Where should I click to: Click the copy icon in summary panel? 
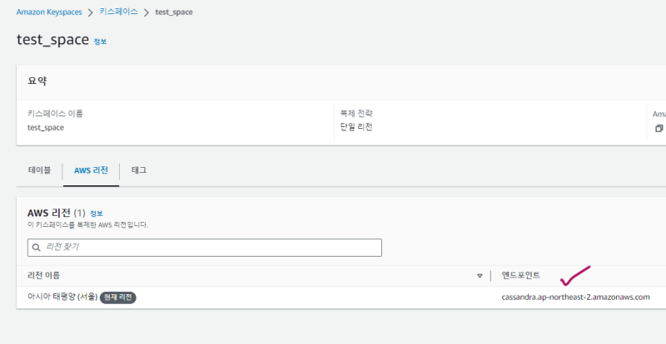pos(659,128)
